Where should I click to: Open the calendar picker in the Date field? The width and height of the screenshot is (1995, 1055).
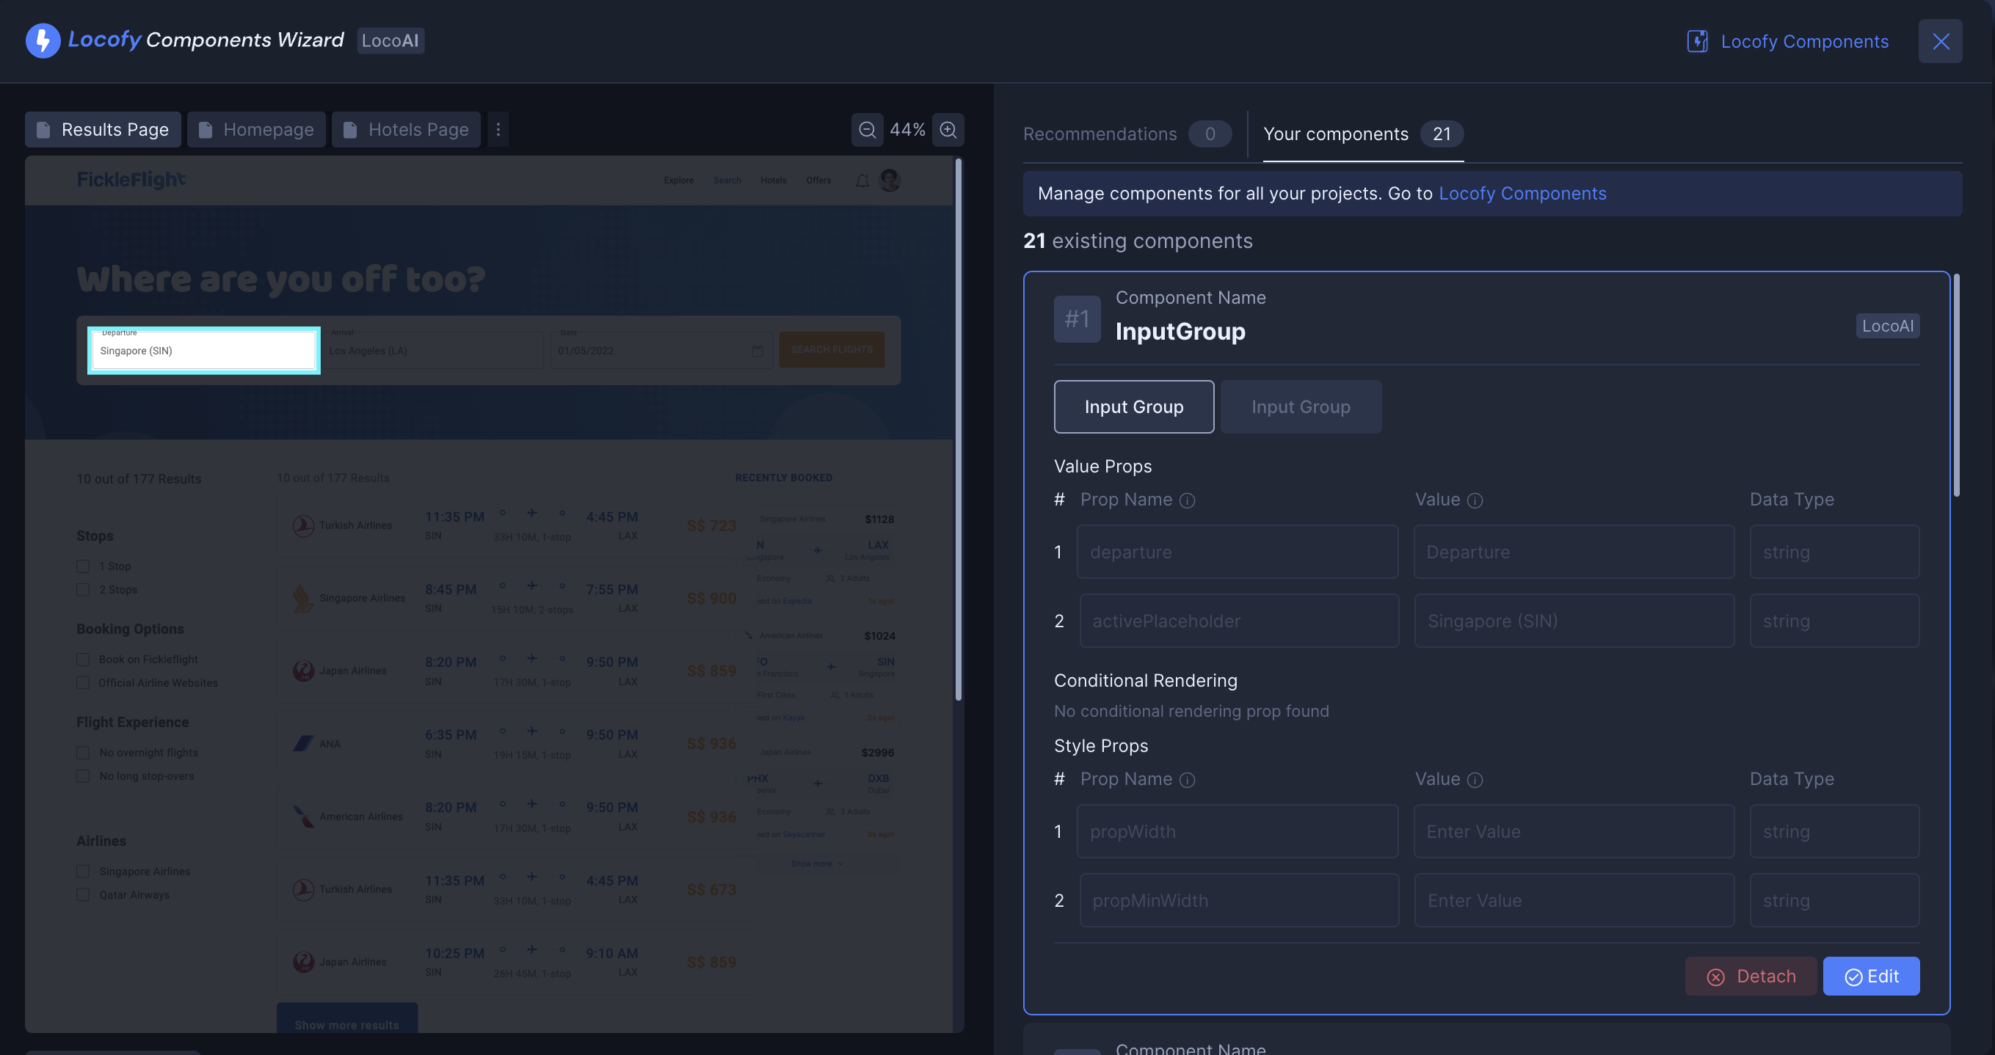click(x=757, y=350)
